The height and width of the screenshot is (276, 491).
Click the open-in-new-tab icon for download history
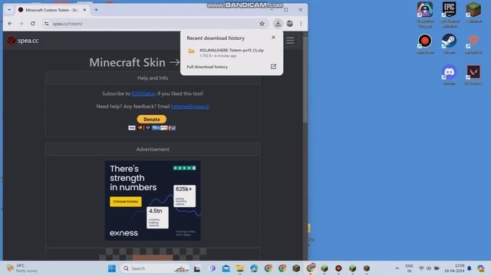pyautogui.click(x=273, y=67)
